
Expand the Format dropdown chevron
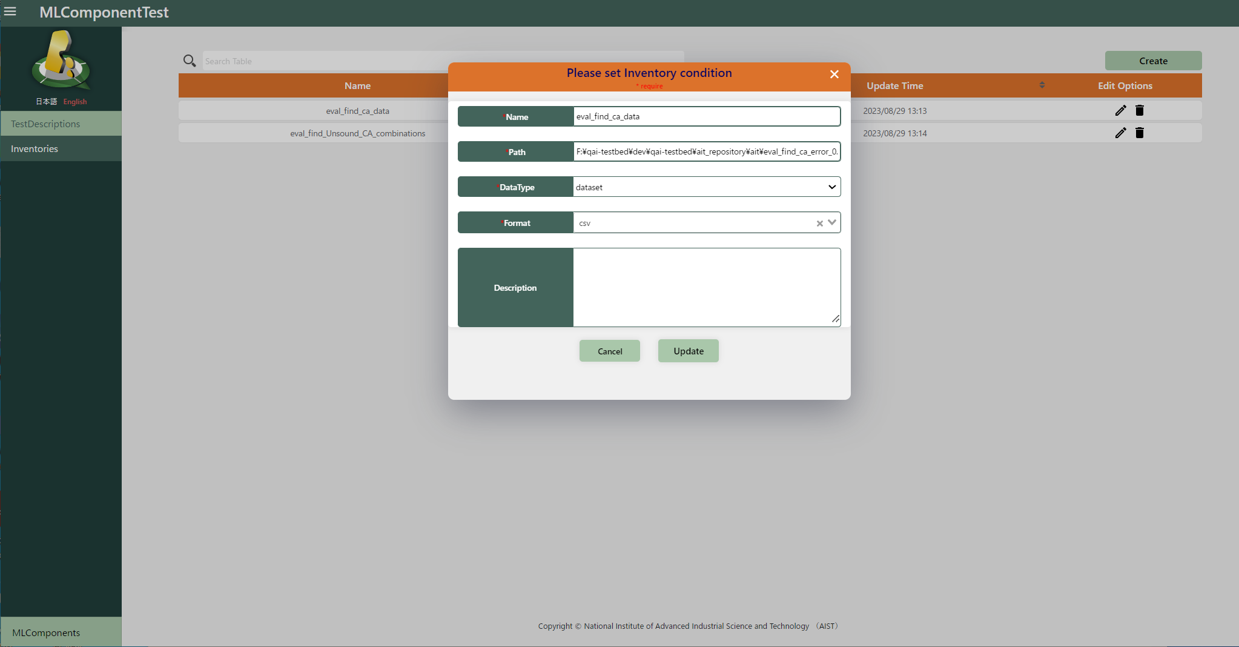click(x=832, y=223)
